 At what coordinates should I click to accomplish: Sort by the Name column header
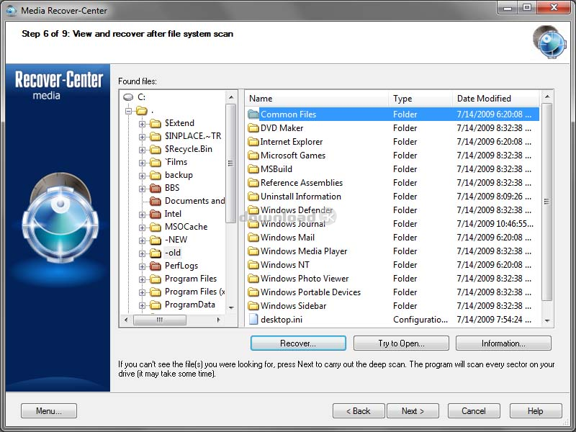[x=316, y=99]
